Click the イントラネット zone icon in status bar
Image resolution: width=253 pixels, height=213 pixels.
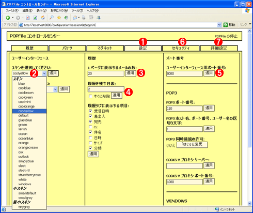click(217, 209)
